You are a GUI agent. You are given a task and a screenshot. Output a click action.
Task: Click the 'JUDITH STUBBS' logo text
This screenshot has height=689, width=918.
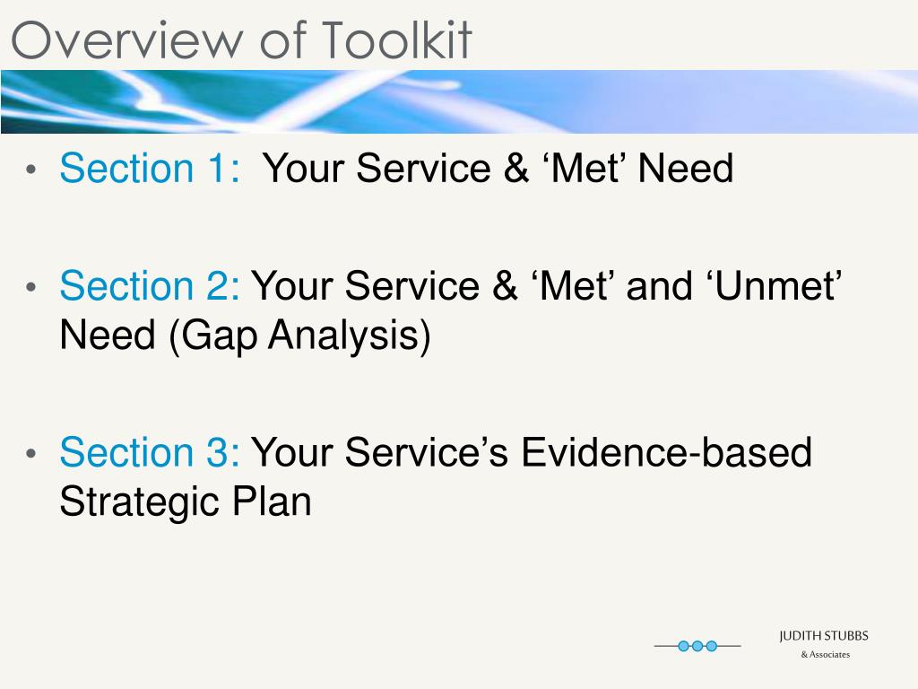coord(824,636)
